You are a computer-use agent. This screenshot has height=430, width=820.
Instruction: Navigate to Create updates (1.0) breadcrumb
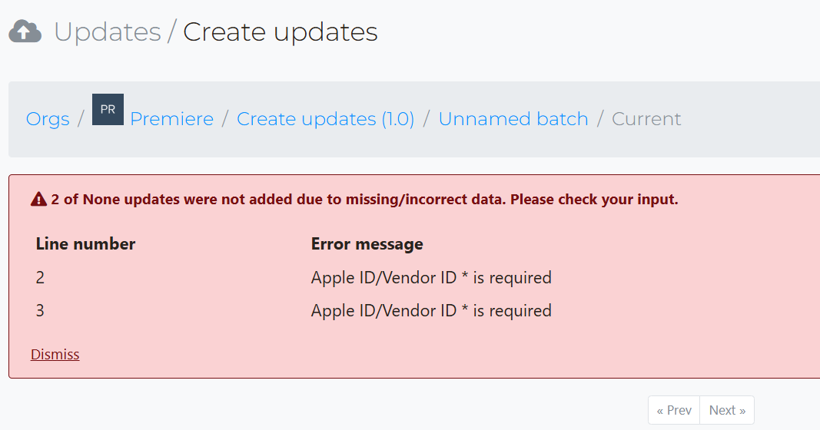coord(325,119)
